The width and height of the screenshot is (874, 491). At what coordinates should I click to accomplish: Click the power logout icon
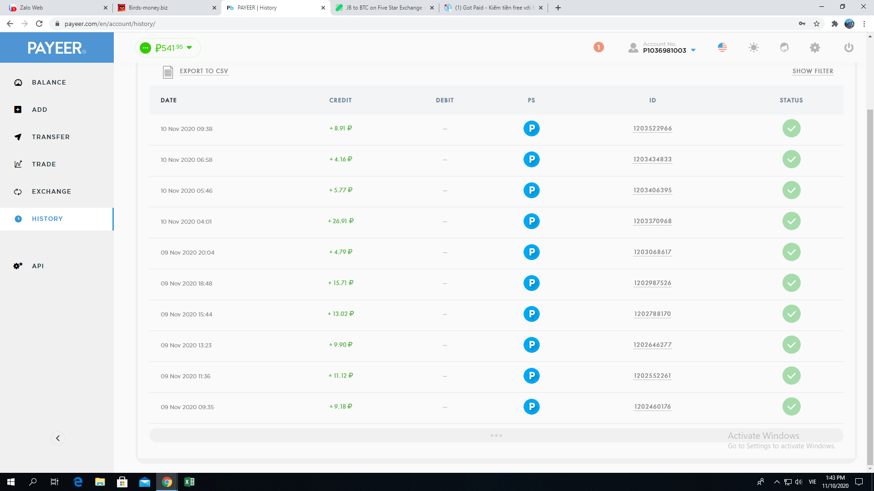[x=849, y=47]
